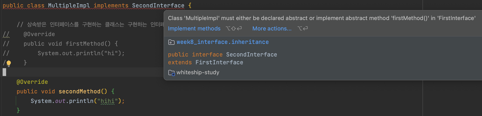This screenshot has height=116, width=482.
Task: Click the module folder icon beside whiteship-study
Action: click(171, 73)
